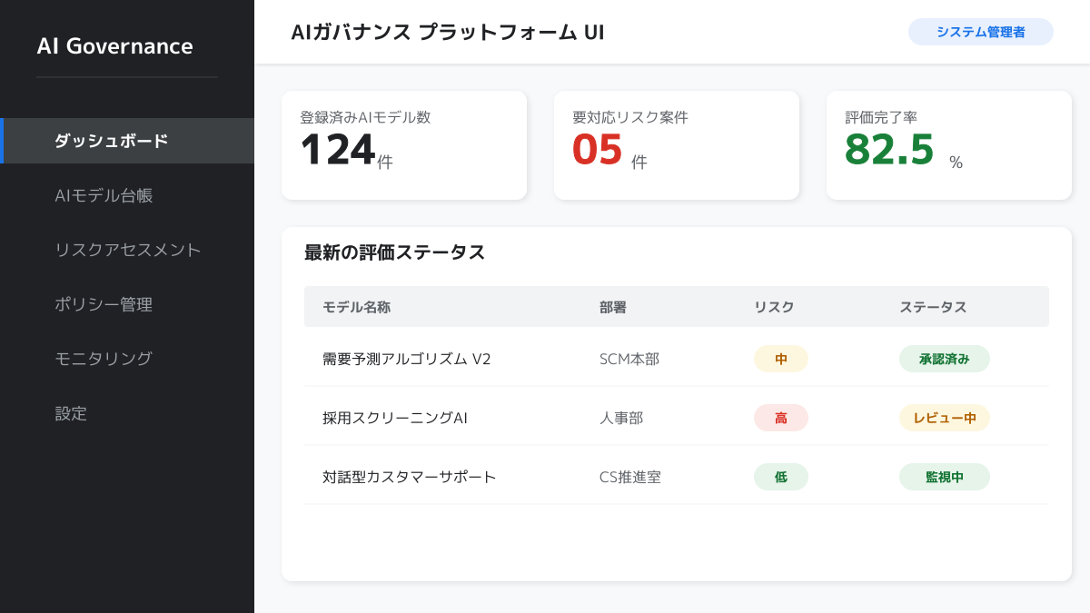Open 需要予測アルゴリズム V2 model row
Viewport: 1090px width, 613px height.
406,359
